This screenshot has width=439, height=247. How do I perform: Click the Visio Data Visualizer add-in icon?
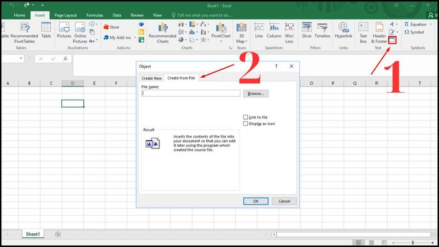point(141,24)
